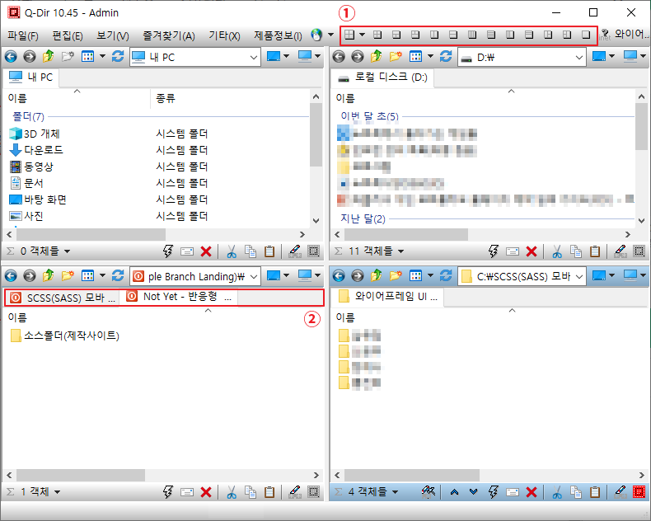The height and width of the screenshot is (521, 651).
Task: Click the down arrow in 4 객체들 bar
Action: (x=473, y=492)
